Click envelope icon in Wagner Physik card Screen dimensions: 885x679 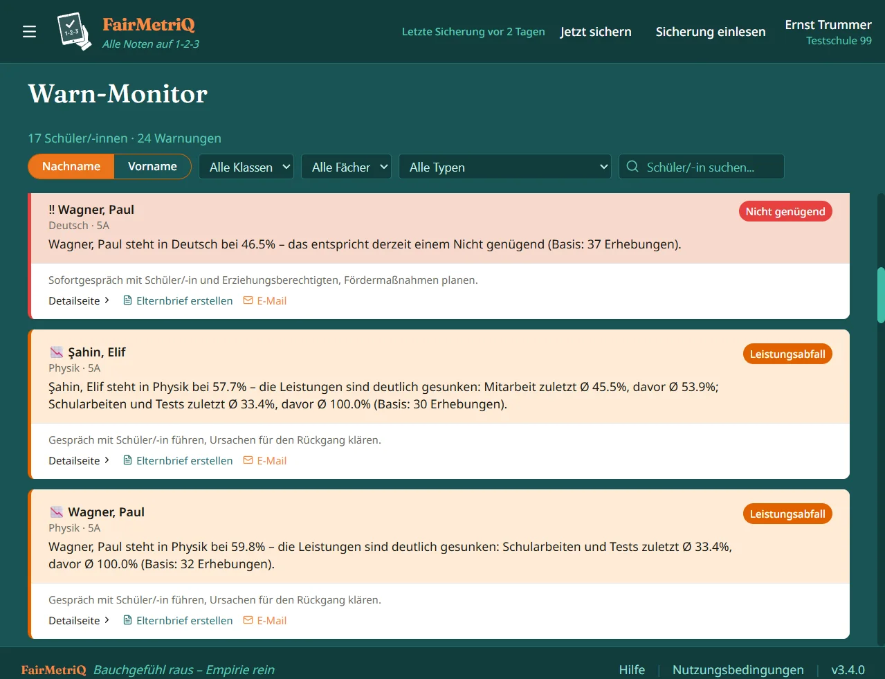coord(248,620)
